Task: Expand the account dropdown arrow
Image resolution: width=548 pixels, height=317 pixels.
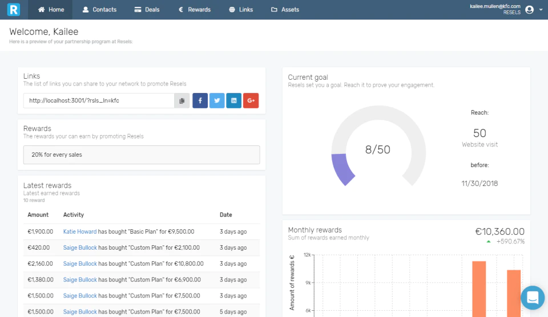Action: pos(541,10)
